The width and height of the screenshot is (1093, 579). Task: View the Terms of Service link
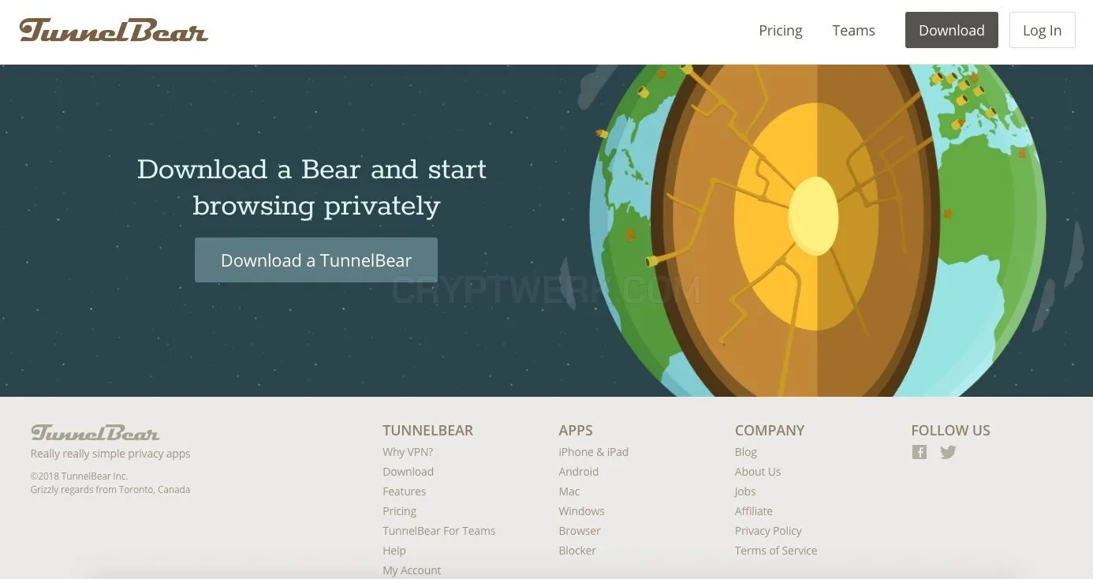(x=775, y=551)
